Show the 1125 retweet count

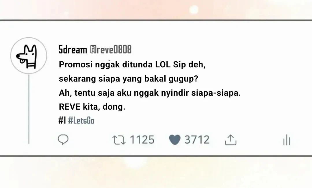[142, 140]
